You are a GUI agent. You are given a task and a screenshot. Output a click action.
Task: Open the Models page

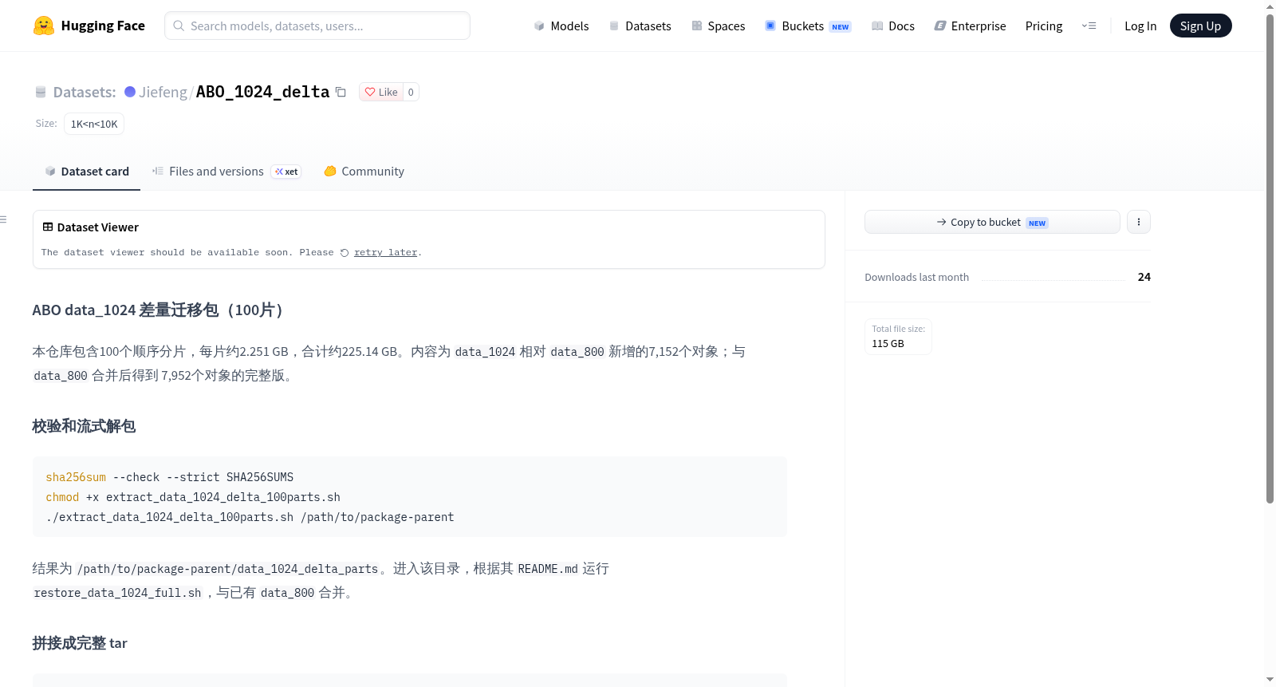pos(561,26)
